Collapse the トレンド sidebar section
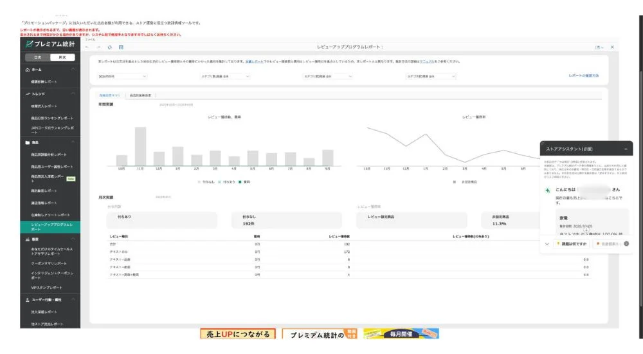643x354 pixels. coord(73,94)
